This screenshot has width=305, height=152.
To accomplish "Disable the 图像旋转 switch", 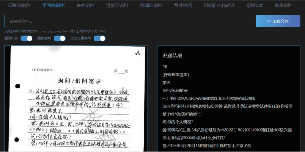I will [59, 38].
